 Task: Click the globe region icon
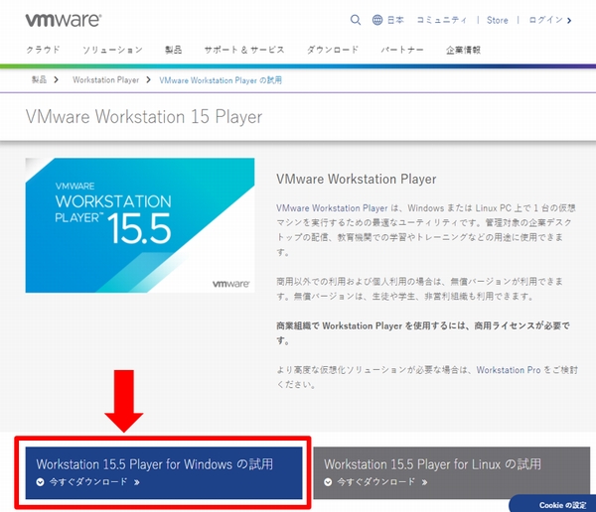[x=377, y=20]
